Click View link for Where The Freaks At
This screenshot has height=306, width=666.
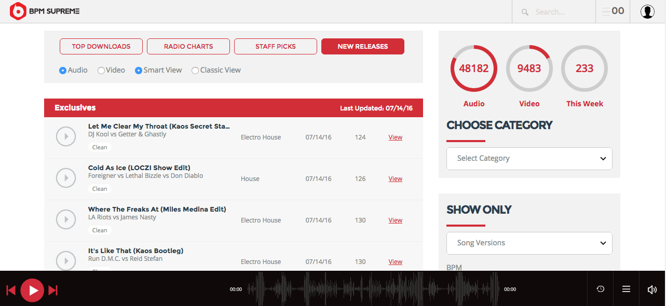point(396,220)
